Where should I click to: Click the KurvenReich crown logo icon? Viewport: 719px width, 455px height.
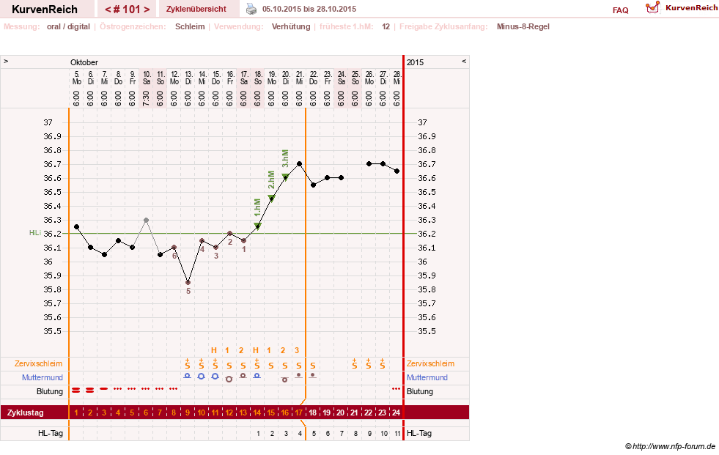[x=652, y=7]
